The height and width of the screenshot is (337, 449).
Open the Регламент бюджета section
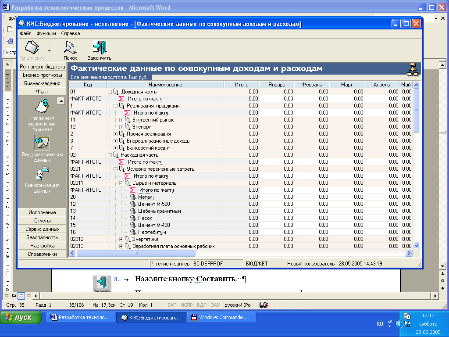click(42, 67)
